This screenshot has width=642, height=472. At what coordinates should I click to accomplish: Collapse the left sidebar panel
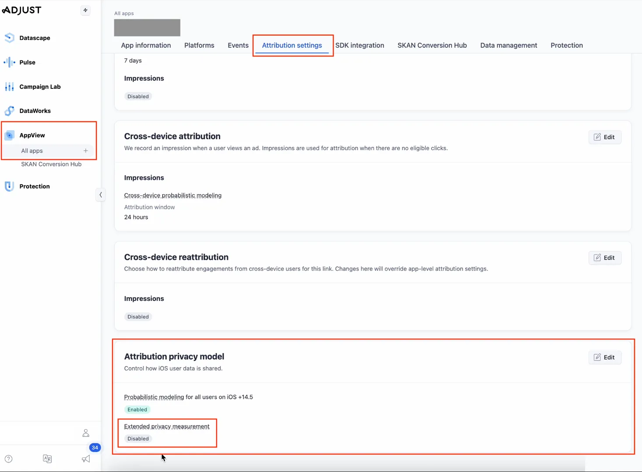click(x=101, y=194)
